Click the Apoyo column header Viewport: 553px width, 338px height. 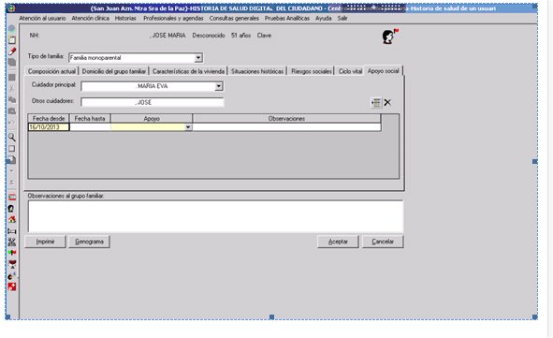pyautogui.click(x=152, y=119)
